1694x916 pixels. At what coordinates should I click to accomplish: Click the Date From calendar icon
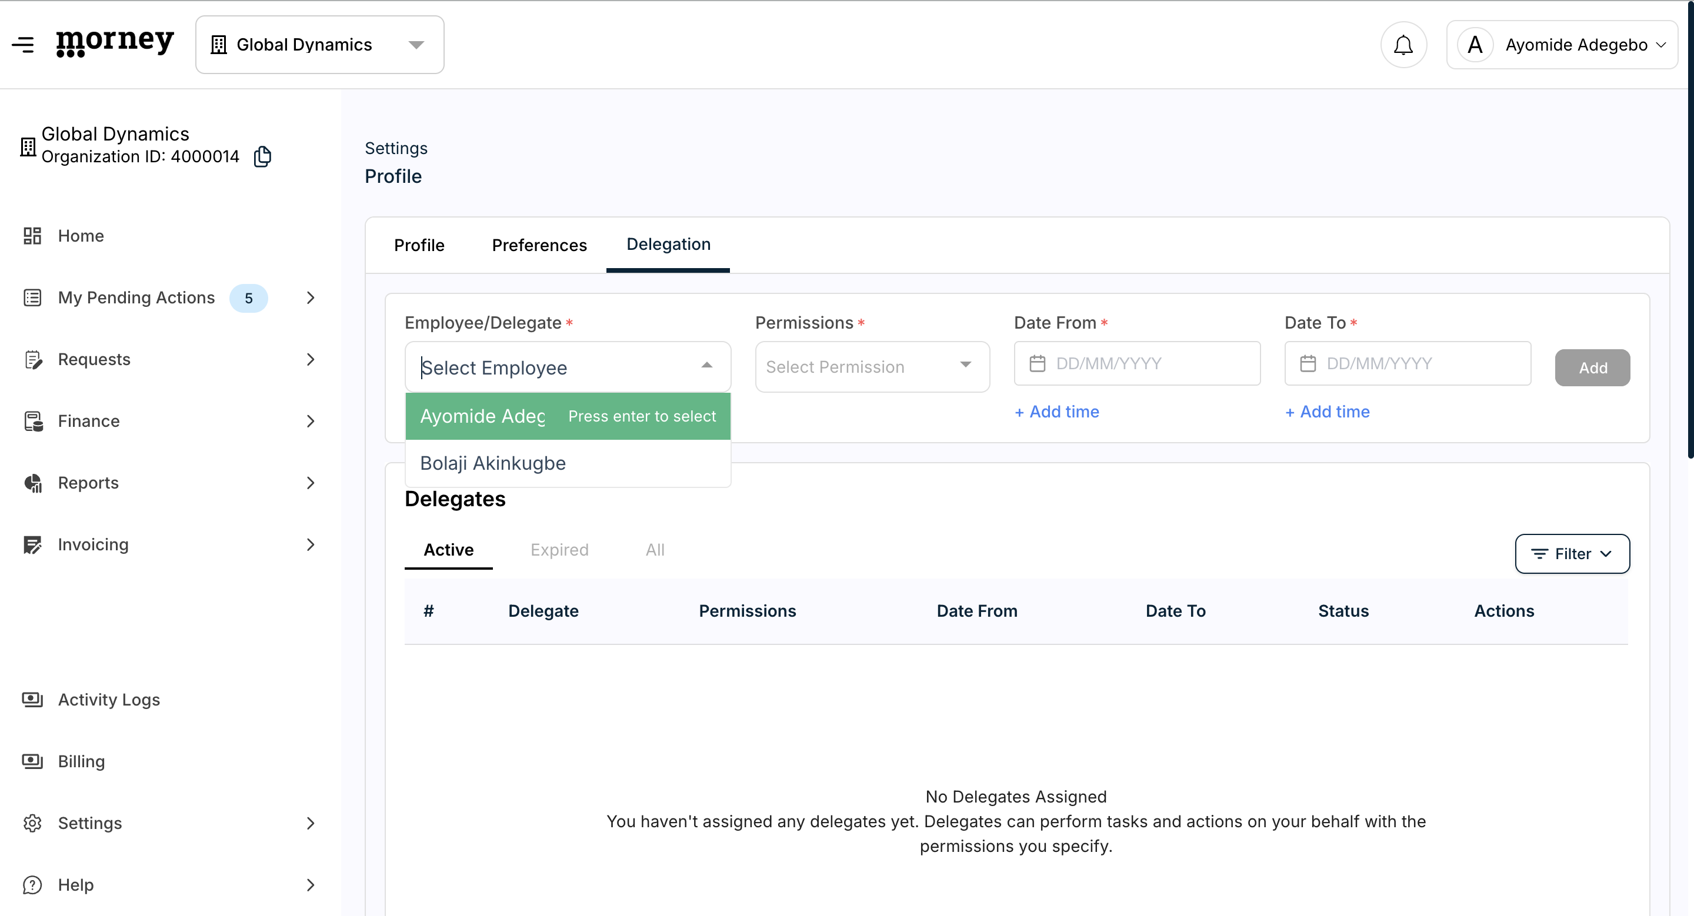(1037, 363)
